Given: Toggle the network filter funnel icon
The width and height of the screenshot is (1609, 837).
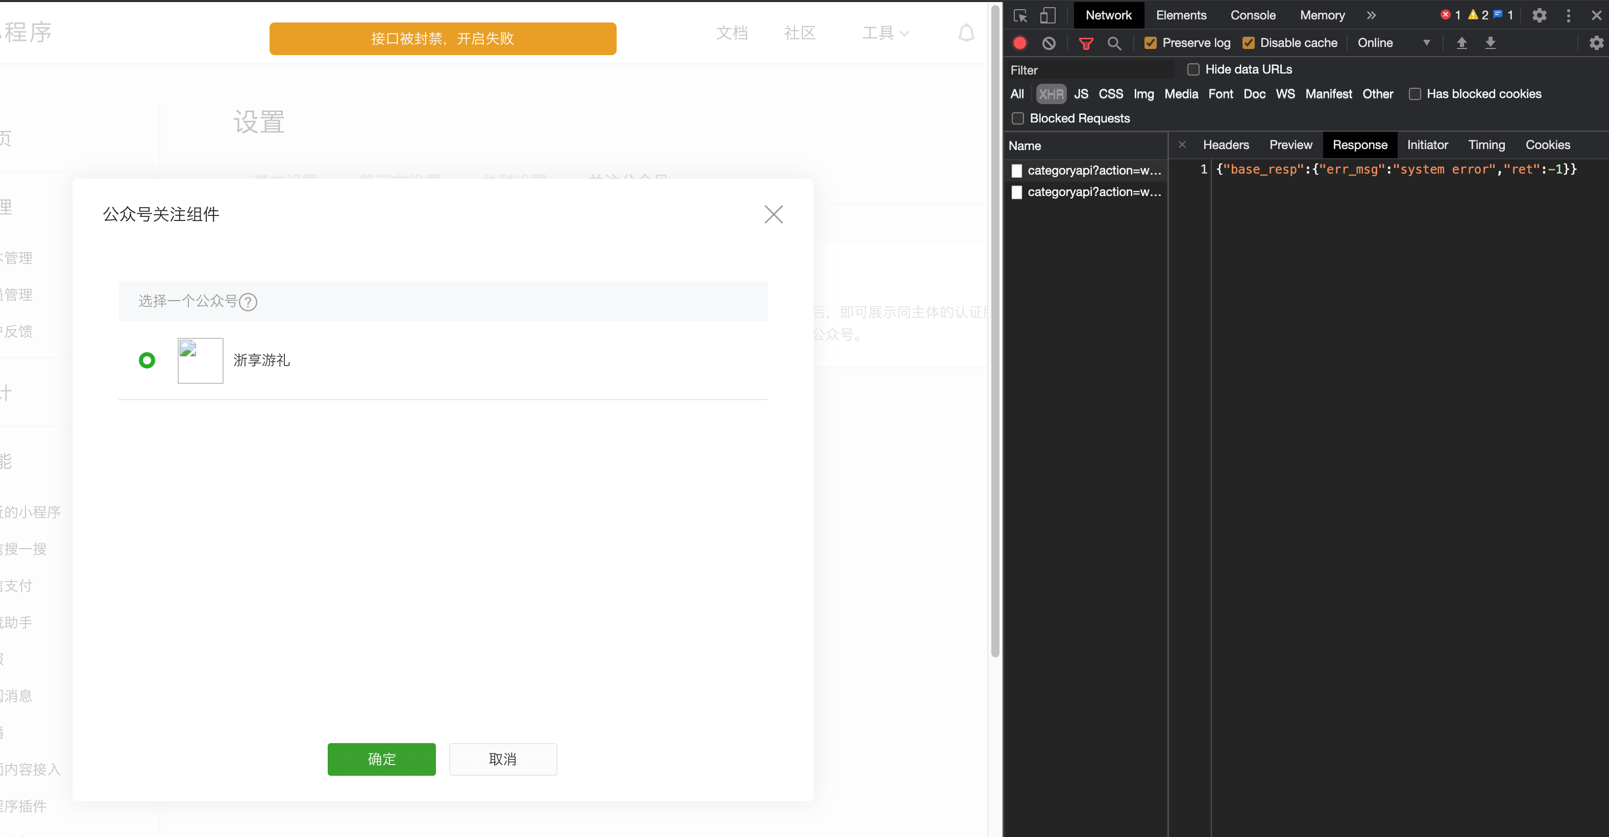Looking at the screenshot, I should point(1086,43).
